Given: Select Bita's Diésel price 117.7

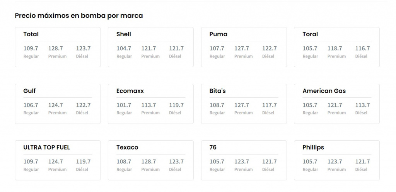Looking at the screenshot, I should pos(269,105).
